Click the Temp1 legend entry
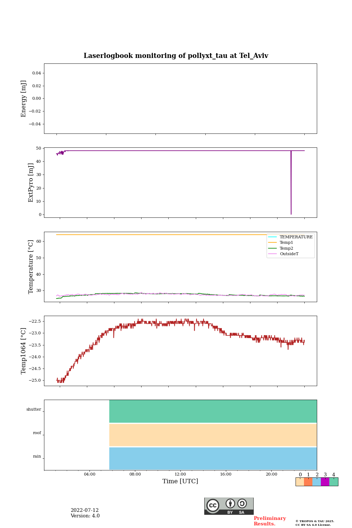352x528 pixels. (x=281, y=242)
